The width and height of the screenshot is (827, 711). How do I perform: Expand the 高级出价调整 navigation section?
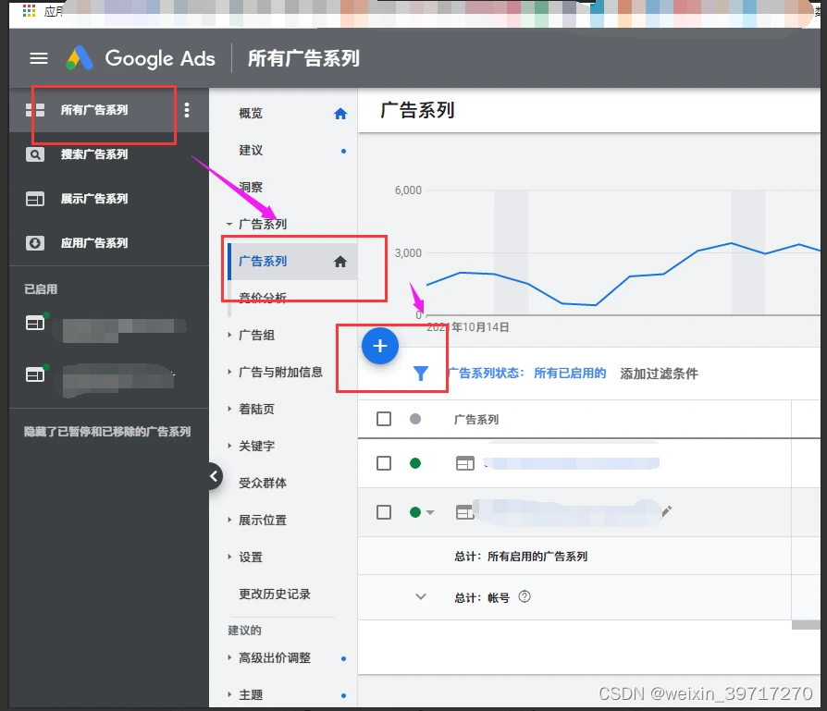click(229, 657)
